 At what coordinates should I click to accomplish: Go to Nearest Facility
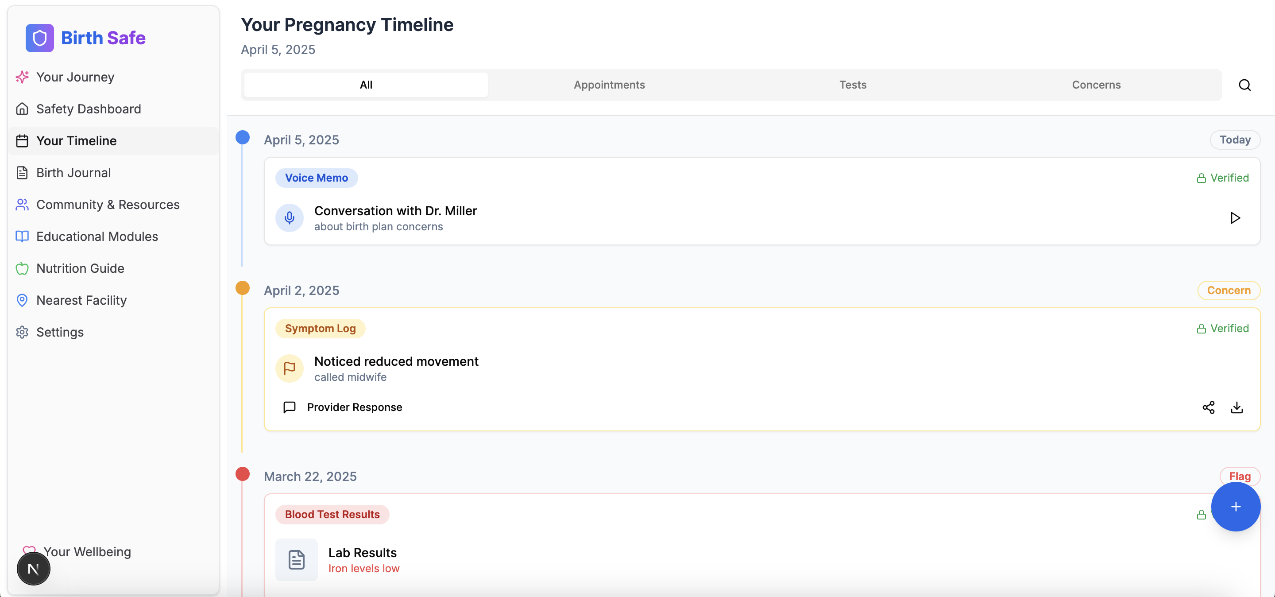[81, 300]
